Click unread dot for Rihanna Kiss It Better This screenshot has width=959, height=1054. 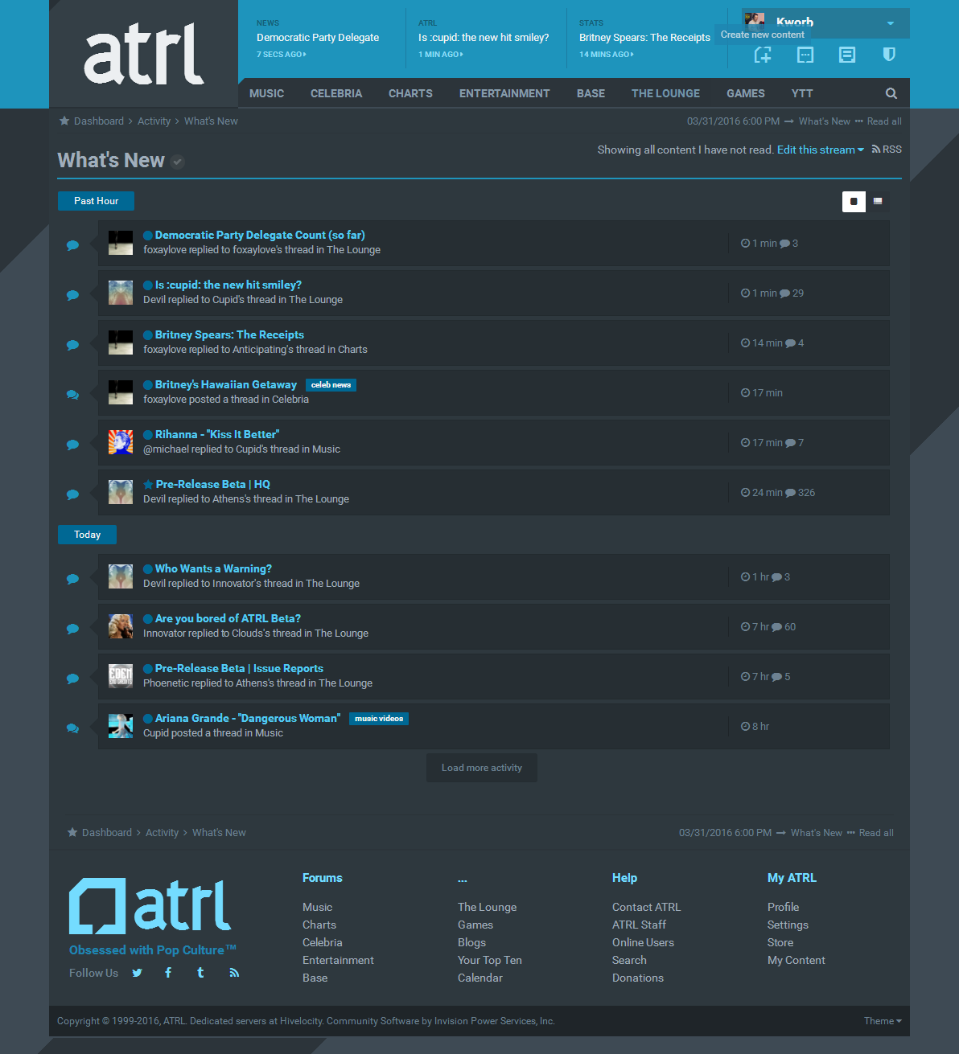pyautogui.click(x=148, y=435)
